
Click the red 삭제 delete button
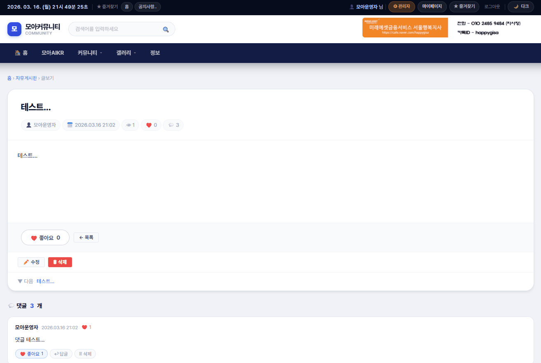pyautogui.click(x=60, y=262)
